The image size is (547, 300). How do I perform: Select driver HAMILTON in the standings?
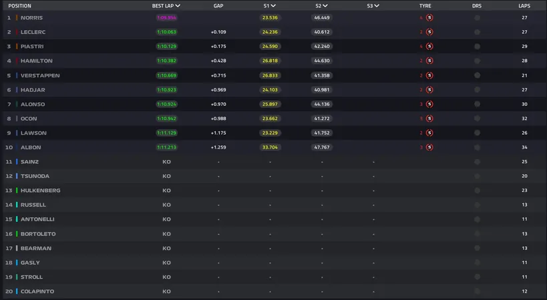pos(36,61)
